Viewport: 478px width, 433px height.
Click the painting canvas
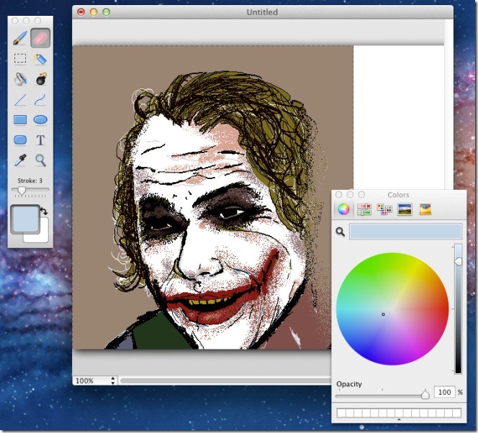click(212, 197)
